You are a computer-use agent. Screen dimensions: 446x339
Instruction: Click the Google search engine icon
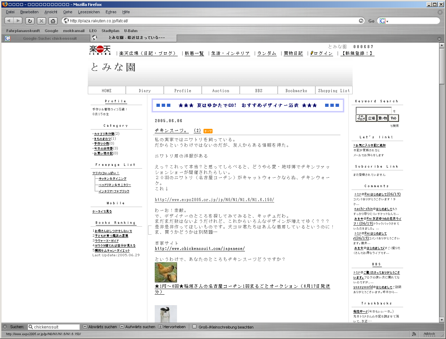click(382, 21)
